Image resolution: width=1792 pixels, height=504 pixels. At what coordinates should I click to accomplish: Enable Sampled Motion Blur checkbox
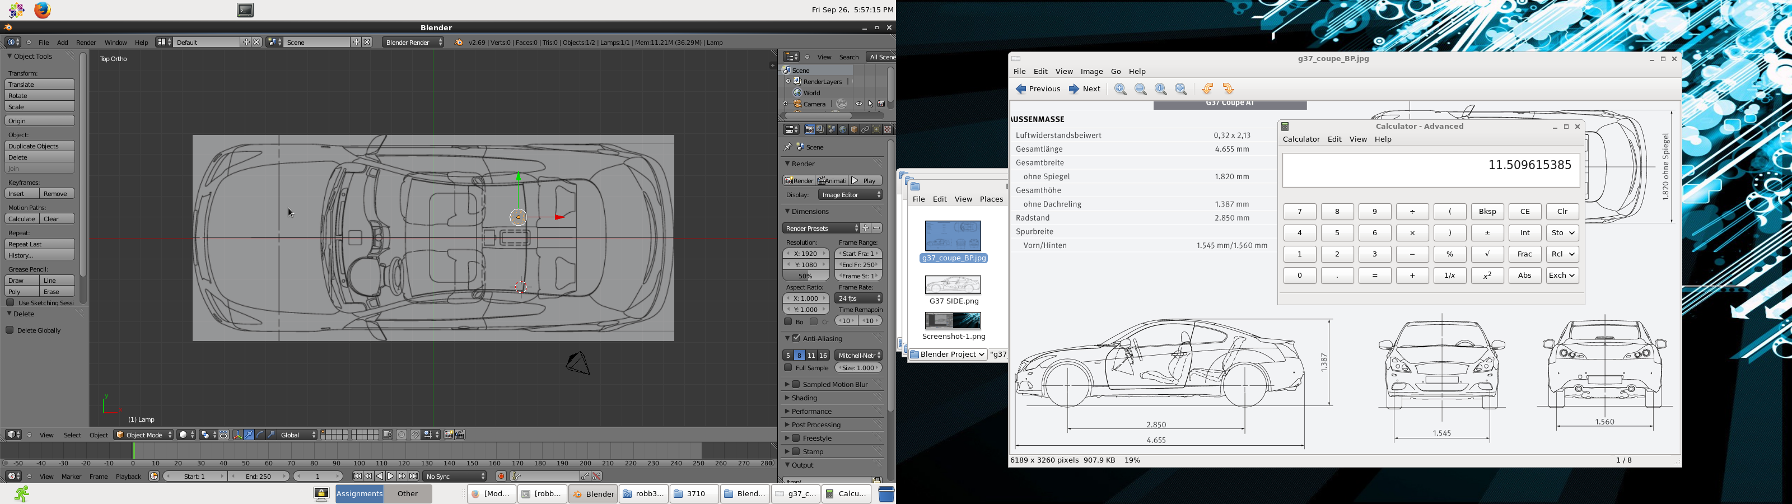(x=796, y=385)
